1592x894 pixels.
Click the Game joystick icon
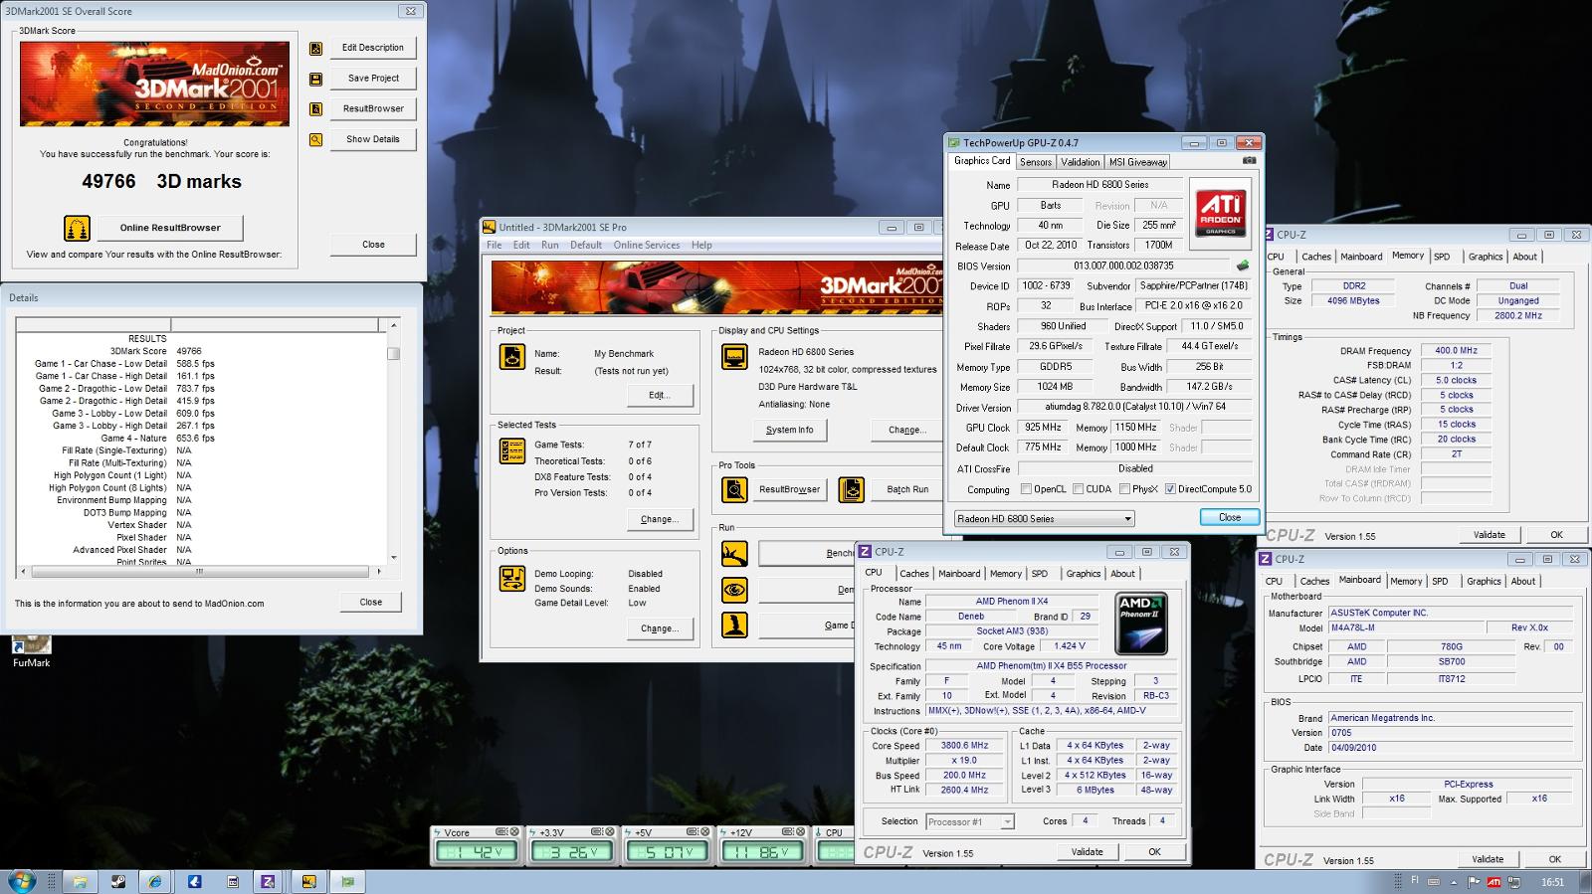[734, 626]
